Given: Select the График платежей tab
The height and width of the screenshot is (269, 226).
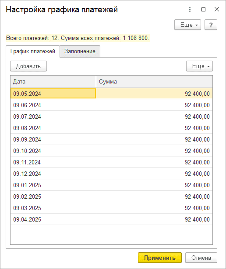Looking at the screenshot, I should pyautogui.click(x=33, y=51).
